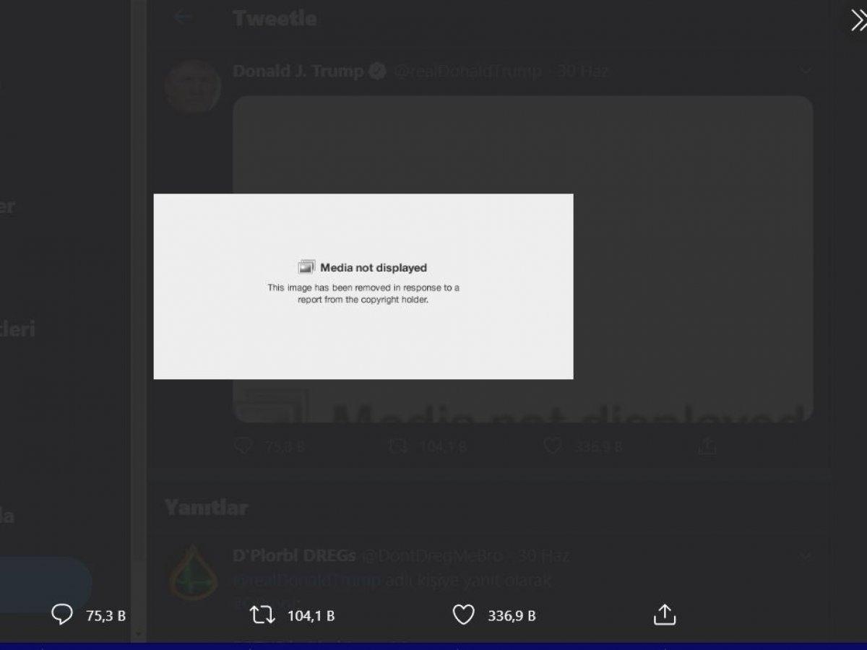Go back using the dimmed arrow beside Tweetle
This screenshot has height=650, width=867.
tap(183, 17)
